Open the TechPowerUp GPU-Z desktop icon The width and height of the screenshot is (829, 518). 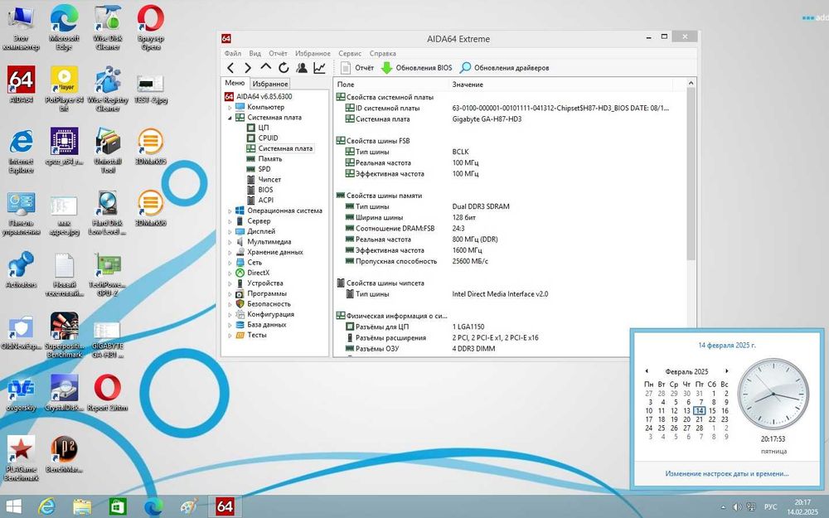[x=107, y=274]
